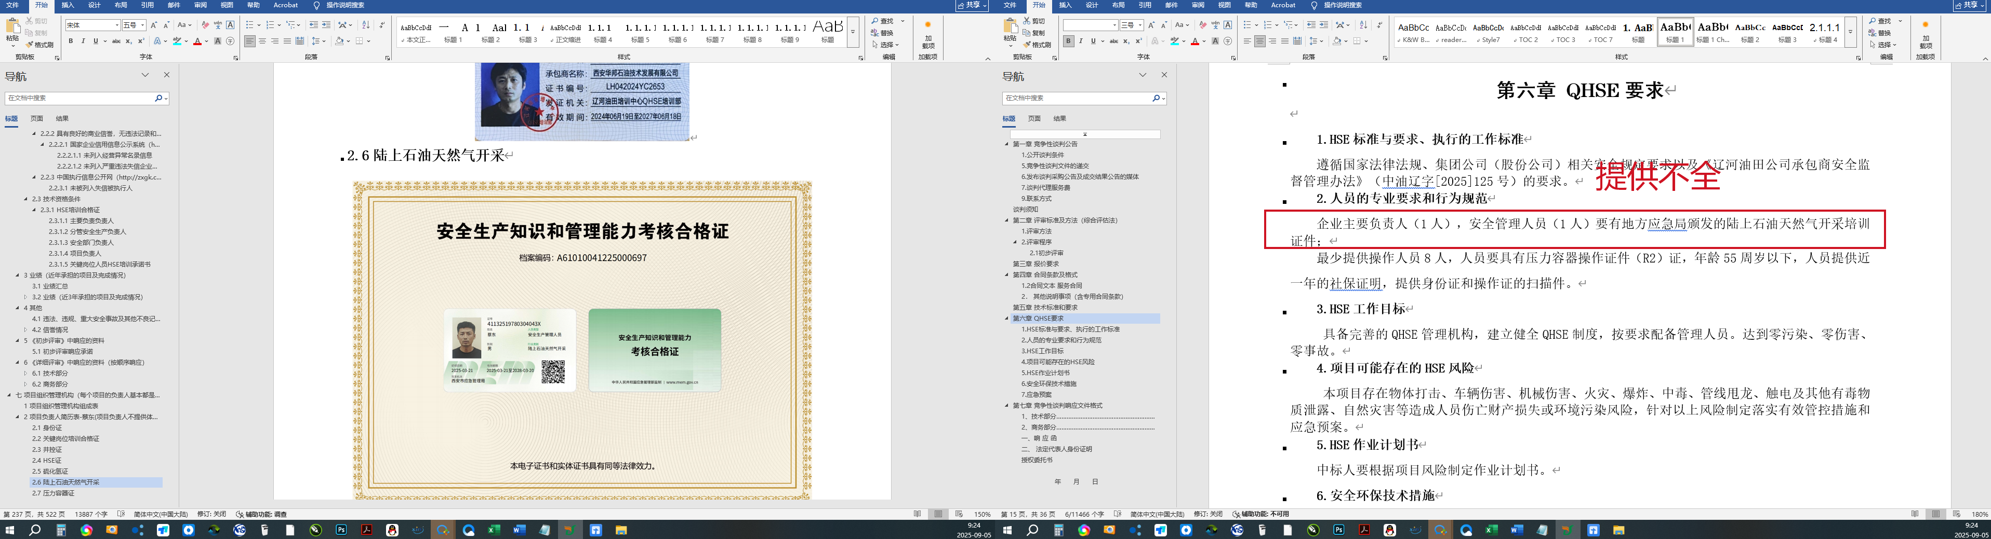
Task: Toggle character shading in the left Word window
Action: pos(217,41)
